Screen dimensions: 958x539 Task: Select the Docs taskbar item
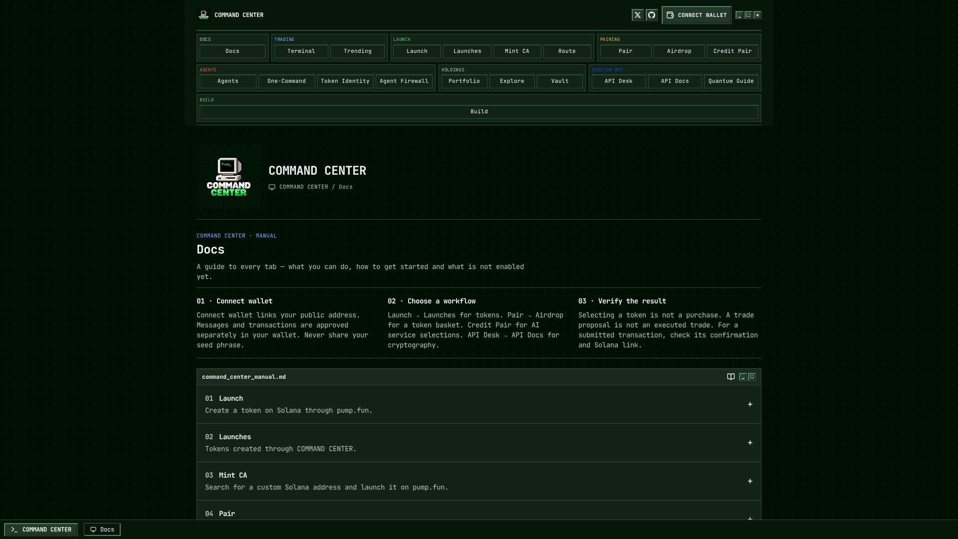102,530
